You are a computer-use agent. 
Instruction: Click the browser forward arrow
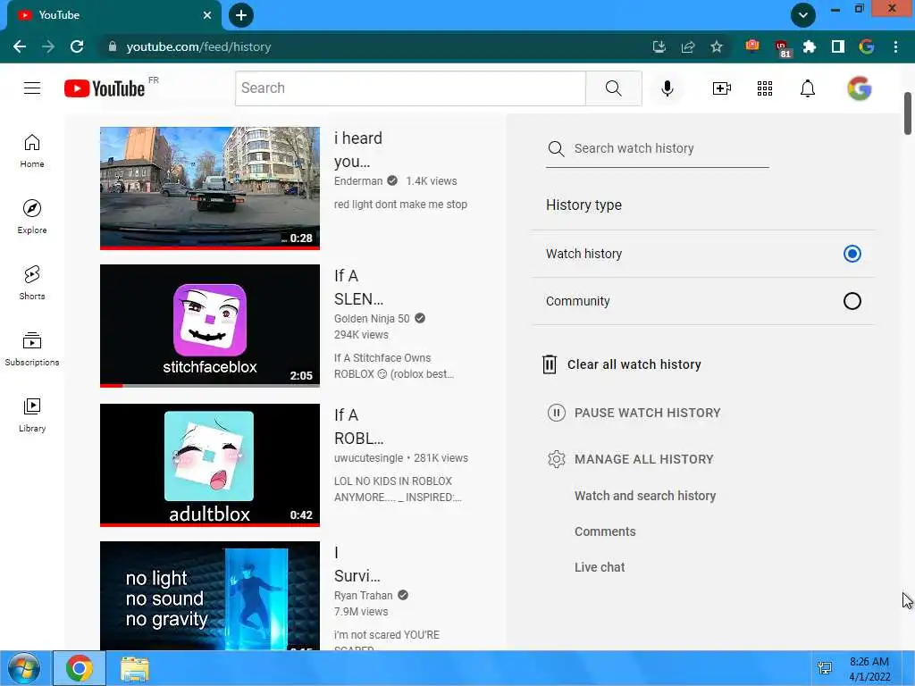coord(48,46)
